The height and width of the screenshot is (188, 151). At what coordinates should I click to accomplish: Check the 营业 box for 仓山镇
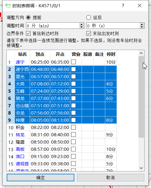coord(73,105)
